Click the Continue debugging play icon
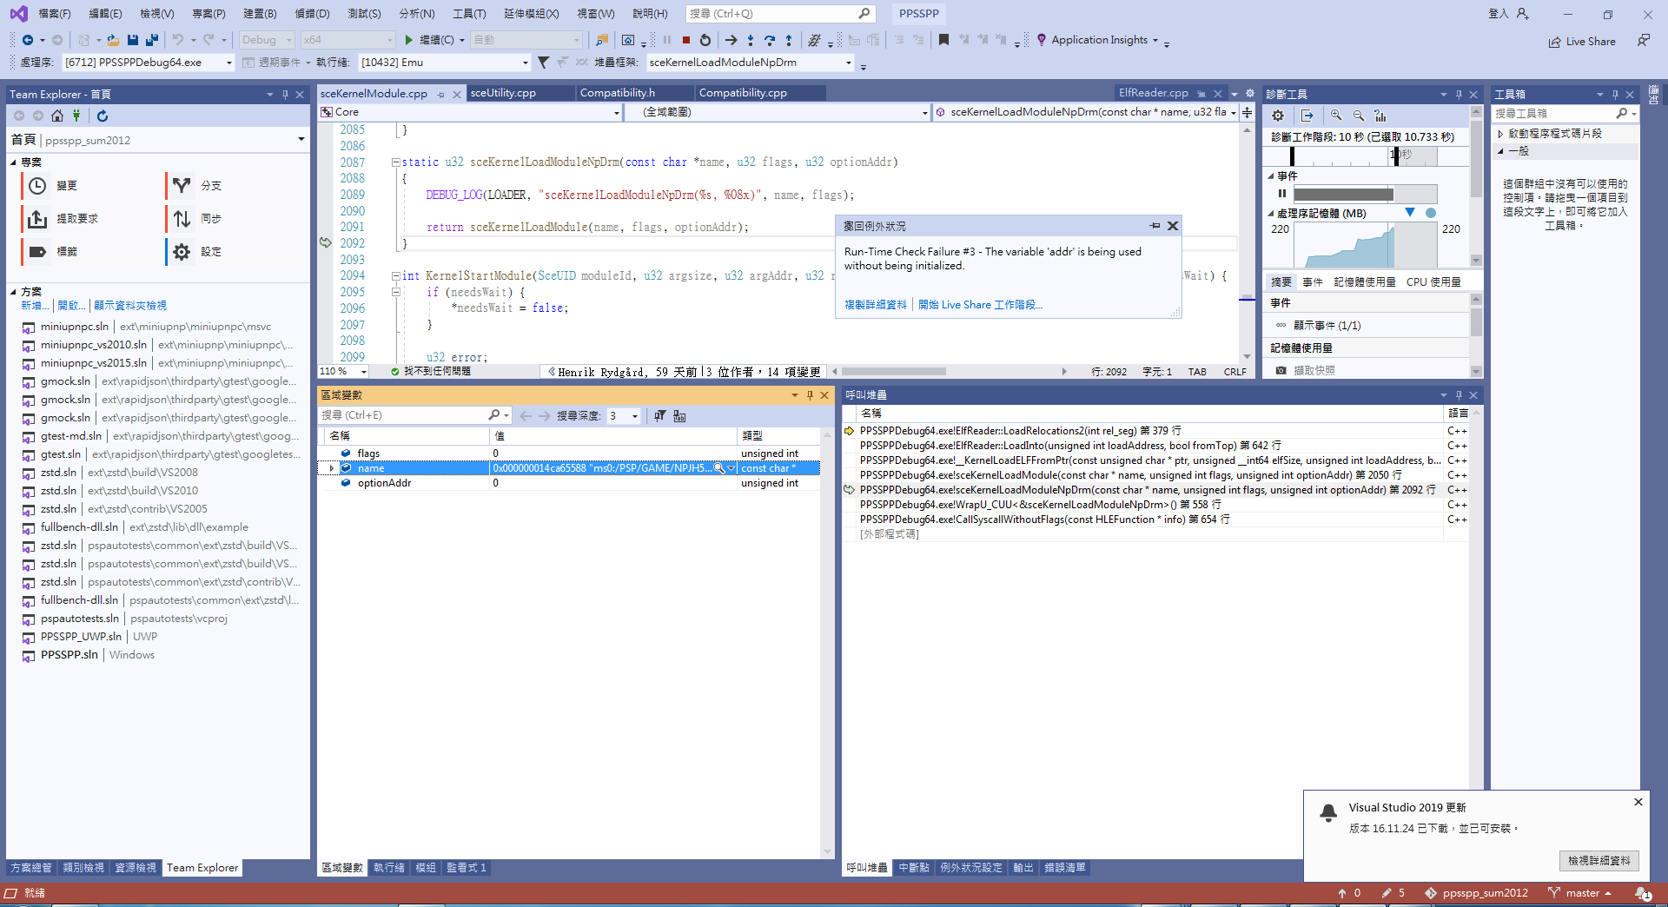Image resolution: width=1668 pixels, height=907 pixels. tap(409, 40)
